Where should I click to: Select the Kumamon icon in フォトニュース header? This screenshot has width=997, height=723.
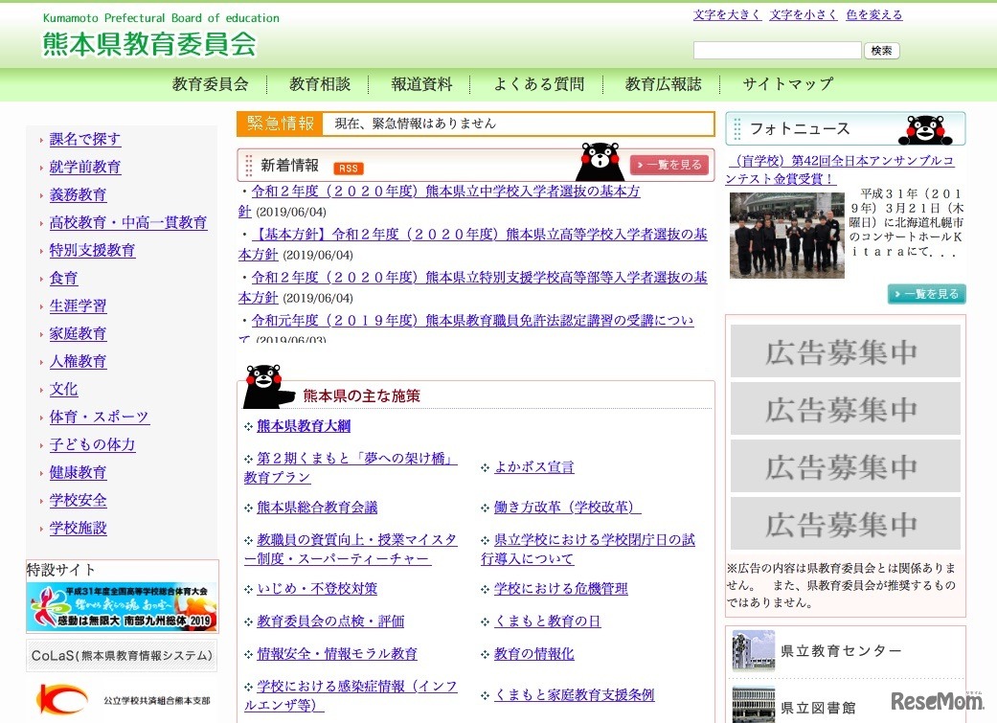point(925,127)
